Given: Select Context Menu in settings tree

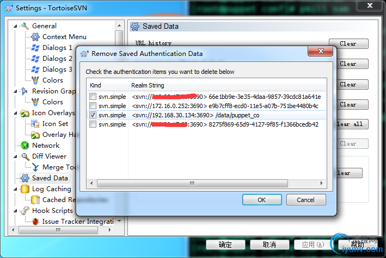Looking at the screenshot, I should point(64,37).
